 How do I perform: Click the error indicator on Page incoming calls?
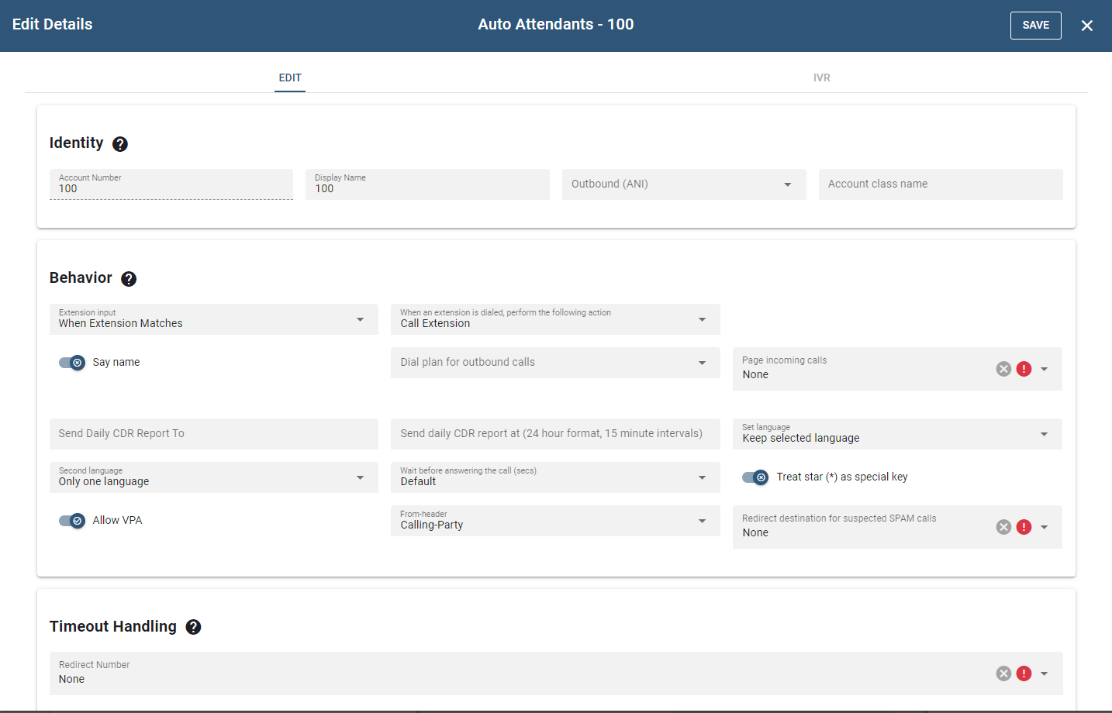coord(1024,368)
